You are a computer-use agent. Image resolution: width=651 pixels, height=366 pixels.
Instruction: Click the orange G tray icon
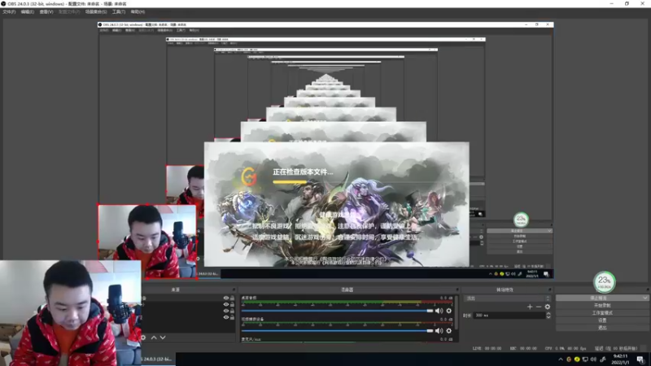click(569, 359)
